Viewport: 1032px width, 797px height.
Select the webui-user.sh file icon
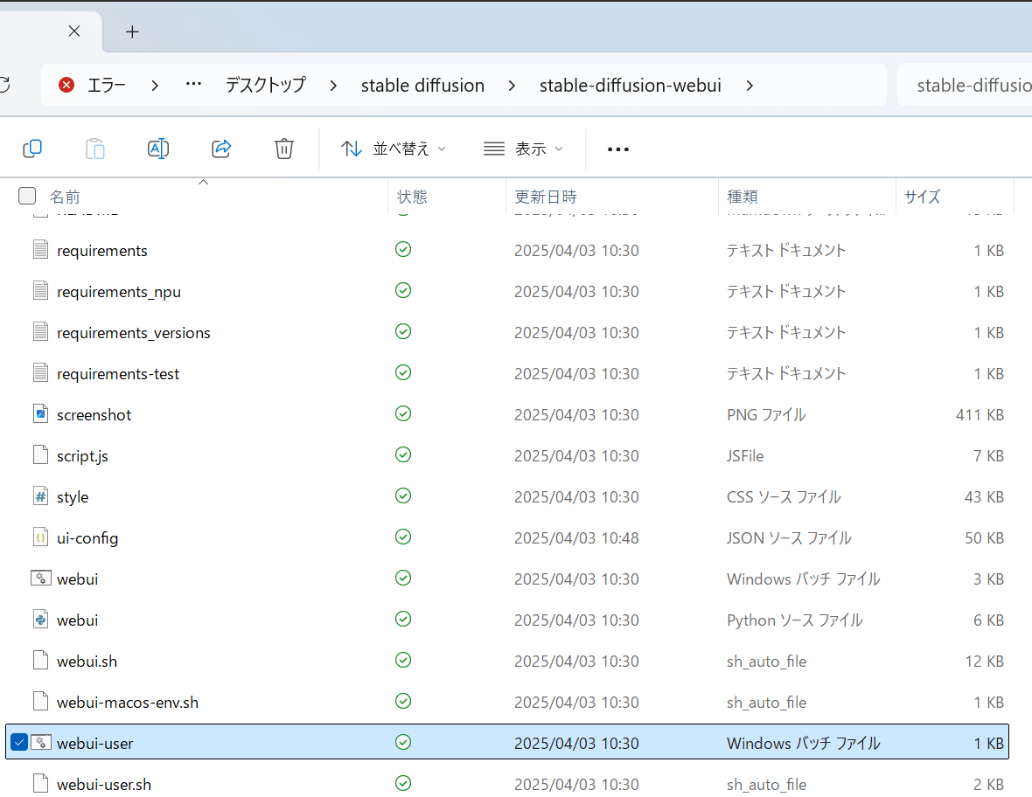(41, 783)
